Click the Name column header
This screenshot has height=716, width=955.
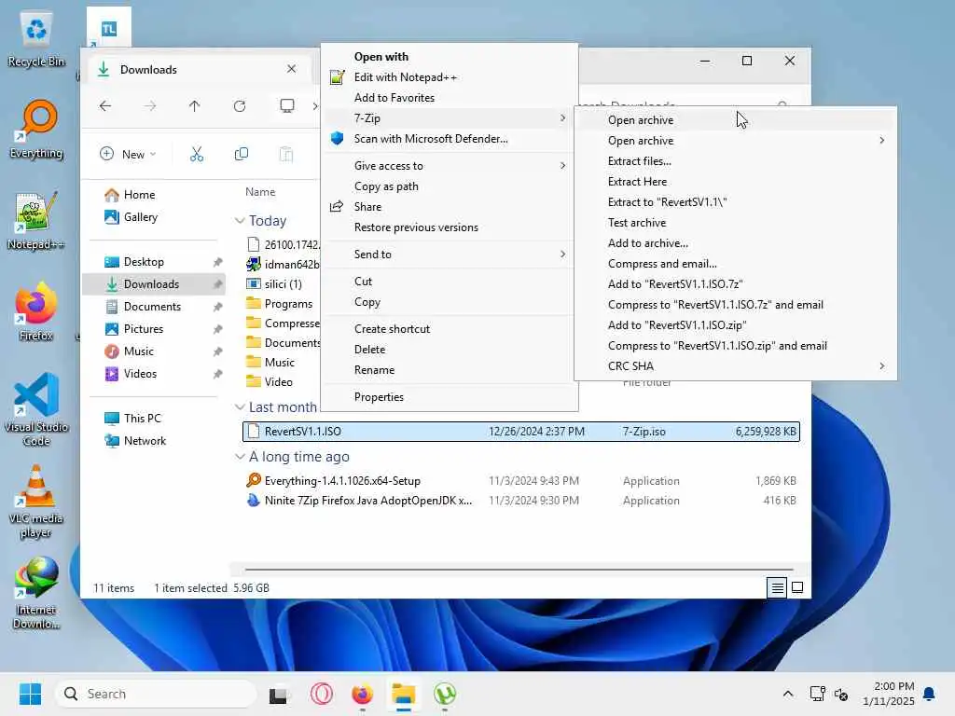click(x=260, y=192)
